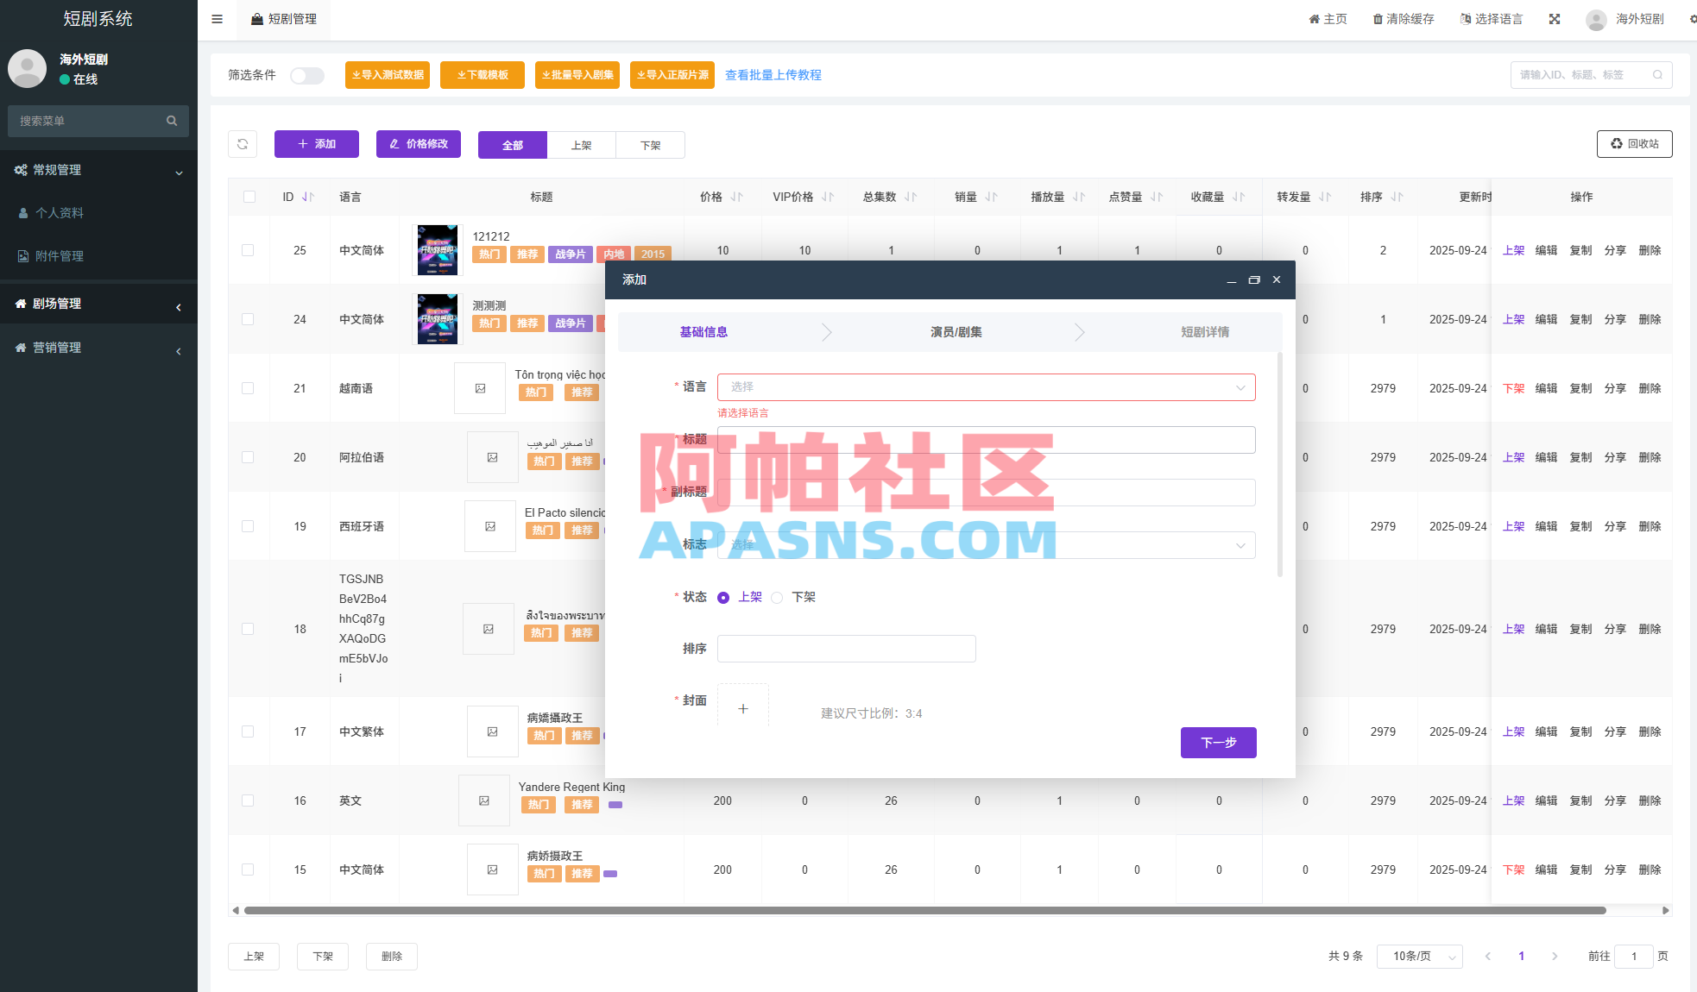The image size is (1697, 992).
Task: Click the search magnifier in sidebar menu search
Action: tap(172, 121)
